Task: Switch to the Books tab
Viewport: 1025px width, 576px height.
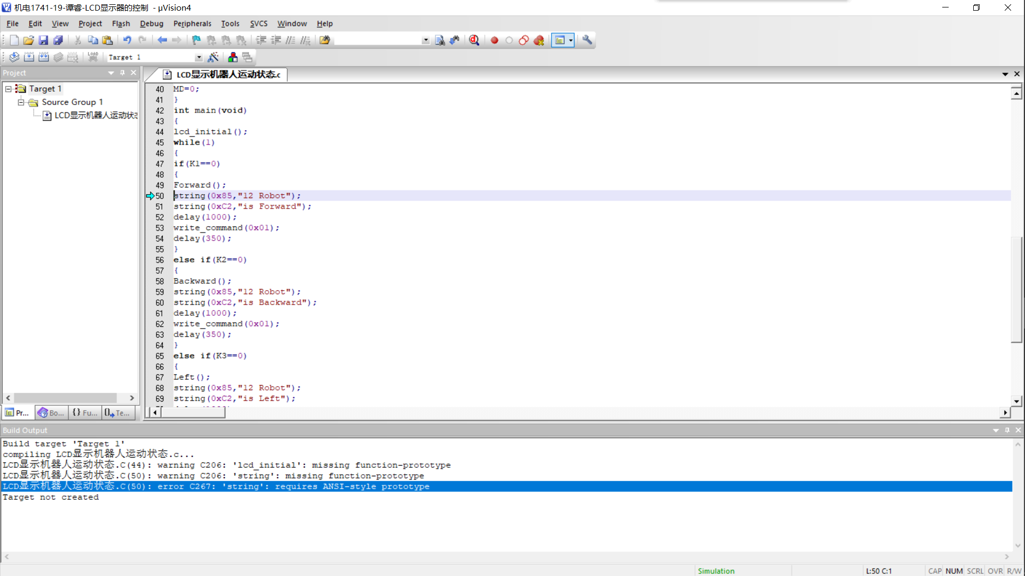Action: [x=51, y=413]
